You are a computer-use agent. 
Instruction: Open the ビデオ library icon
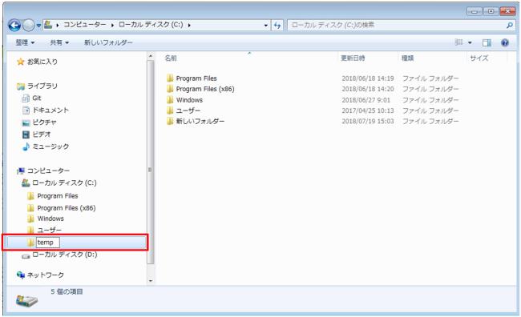(x=26, y=134)
